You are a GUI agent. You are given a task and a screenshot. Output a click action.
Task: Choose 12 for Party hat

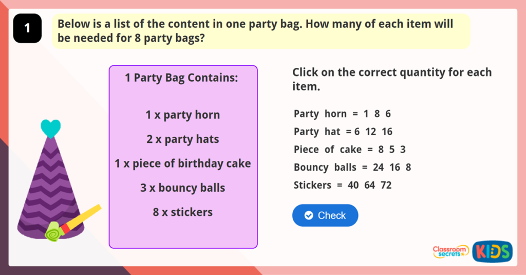(371, 132)
